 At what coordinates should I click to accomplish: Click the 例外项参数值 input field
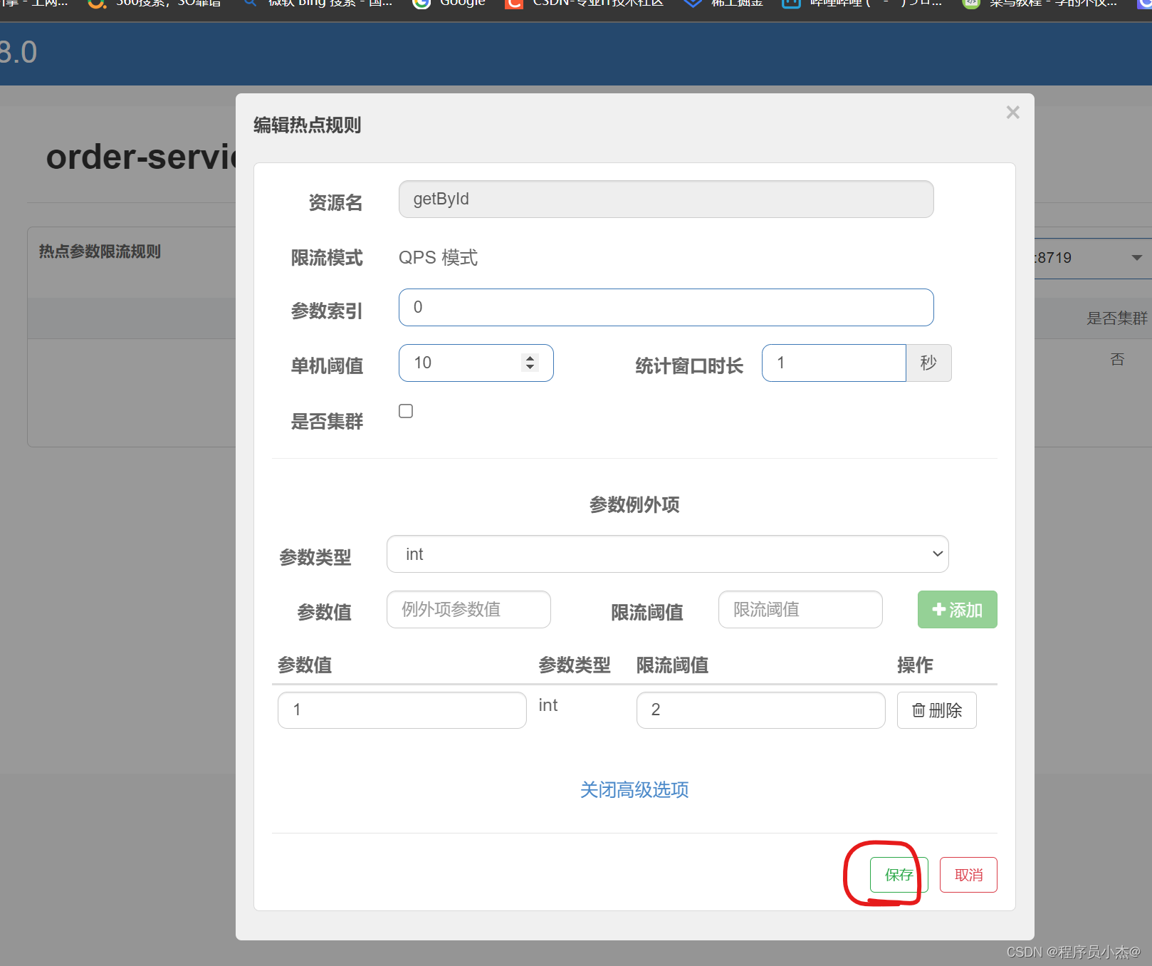[x=468, y=609]
